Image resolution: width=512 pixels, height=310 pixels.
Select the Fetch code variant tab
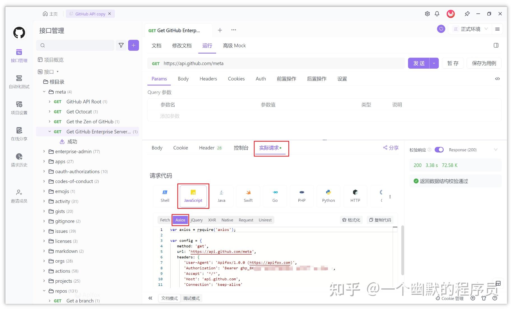pos(165,220)
